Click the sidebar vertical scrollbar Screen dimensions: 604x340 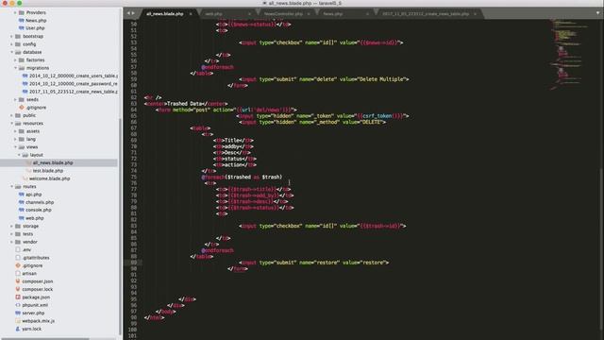[x=120, y=227]
